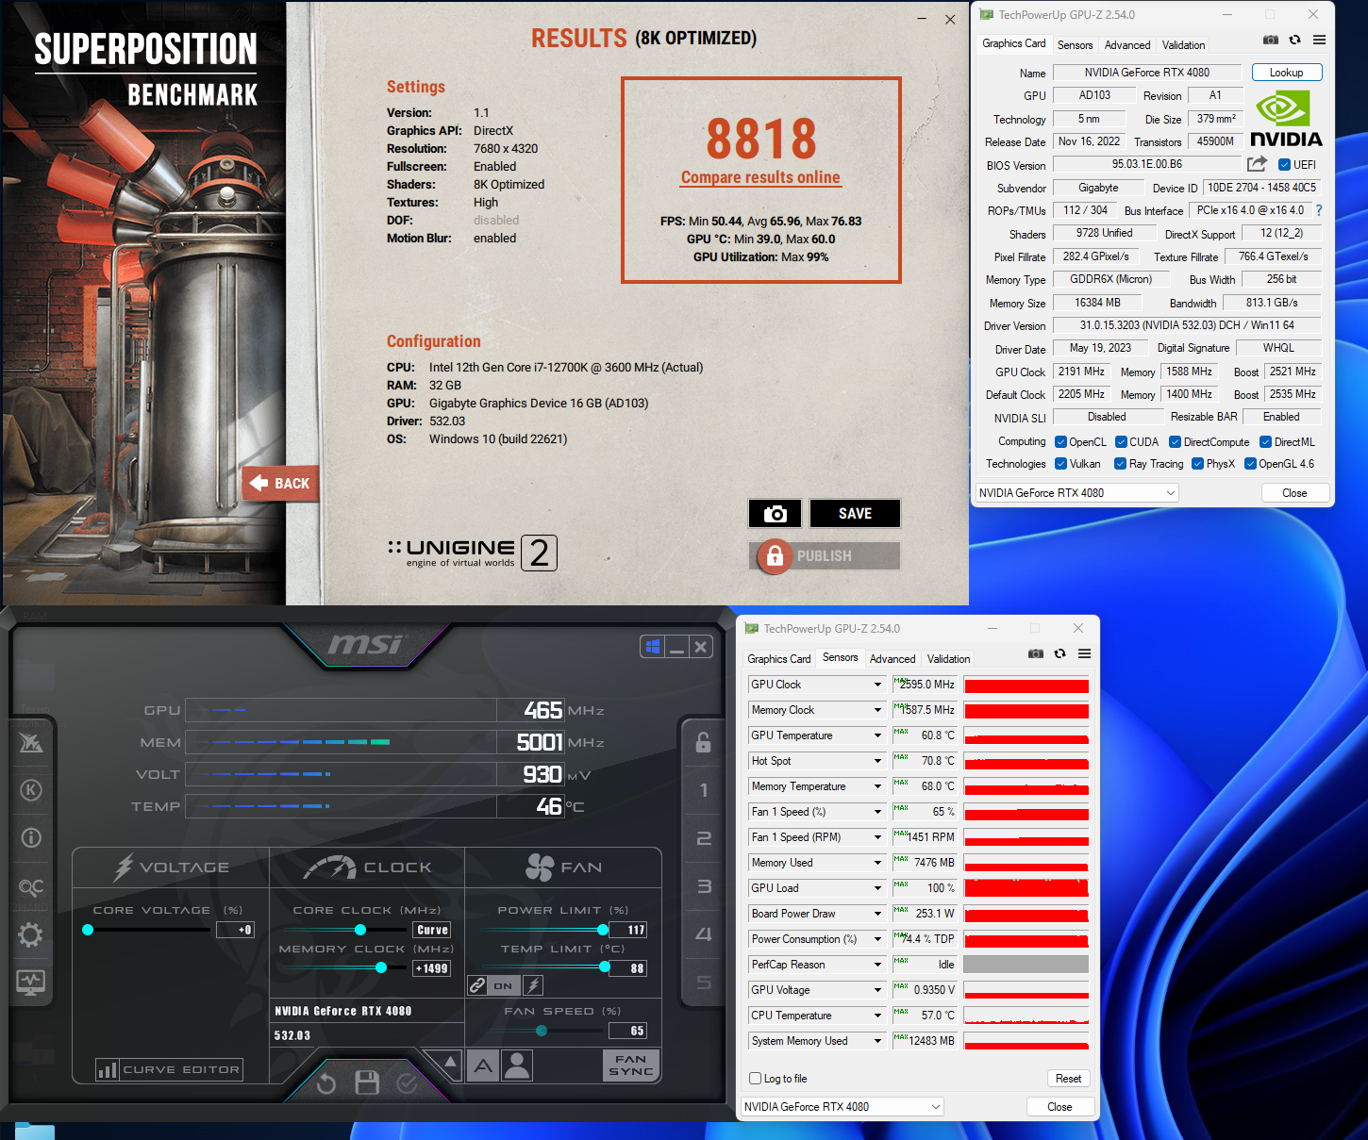Go back in Superposition Benchmark
1368x1140 pixels.
coord(280,484)
